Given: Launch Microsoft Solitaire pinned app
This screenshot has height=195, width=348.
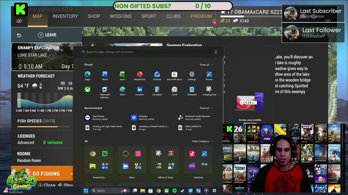Looking at the screenshot, I should click(x=105, y=92).
